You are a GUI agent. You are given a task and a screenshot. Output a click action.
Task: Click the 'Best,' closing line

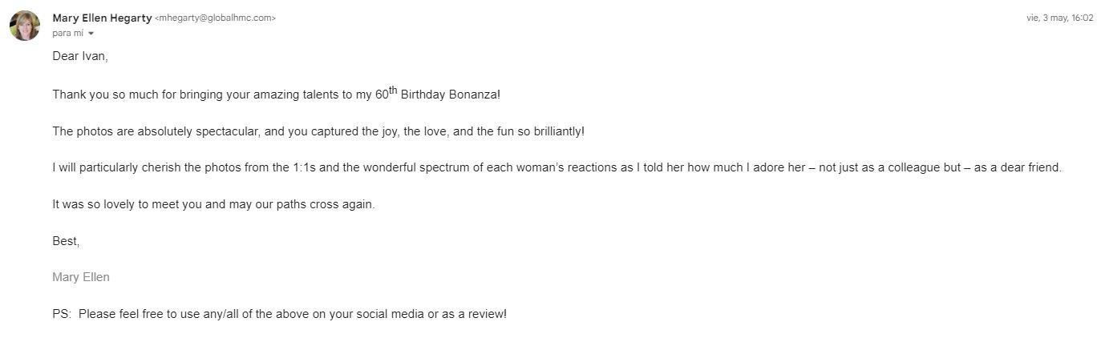point(66,241)
